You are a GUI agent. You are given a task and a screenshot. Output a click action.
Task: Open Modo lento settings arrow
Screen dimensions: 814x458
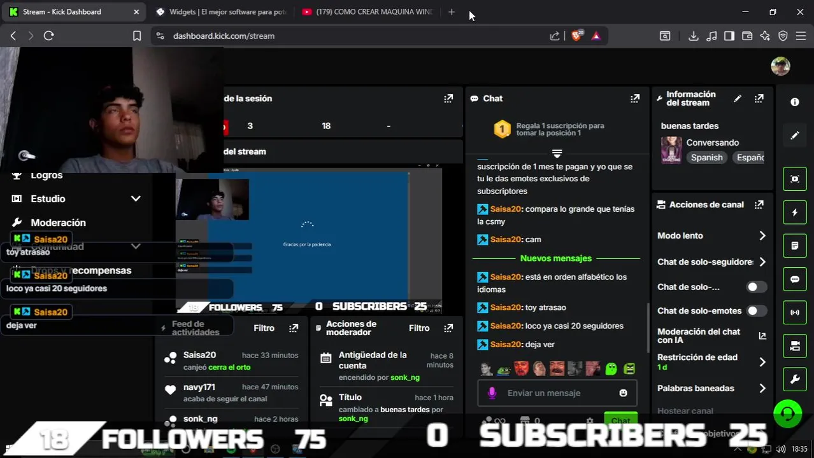pos(762,236)
